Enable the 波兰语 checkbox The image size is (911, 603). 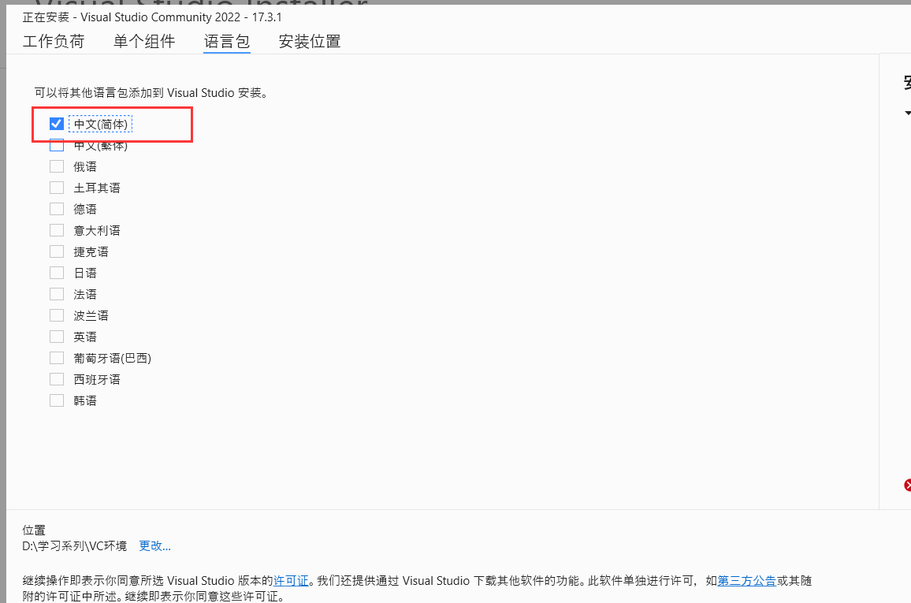[x=57, y=315]
